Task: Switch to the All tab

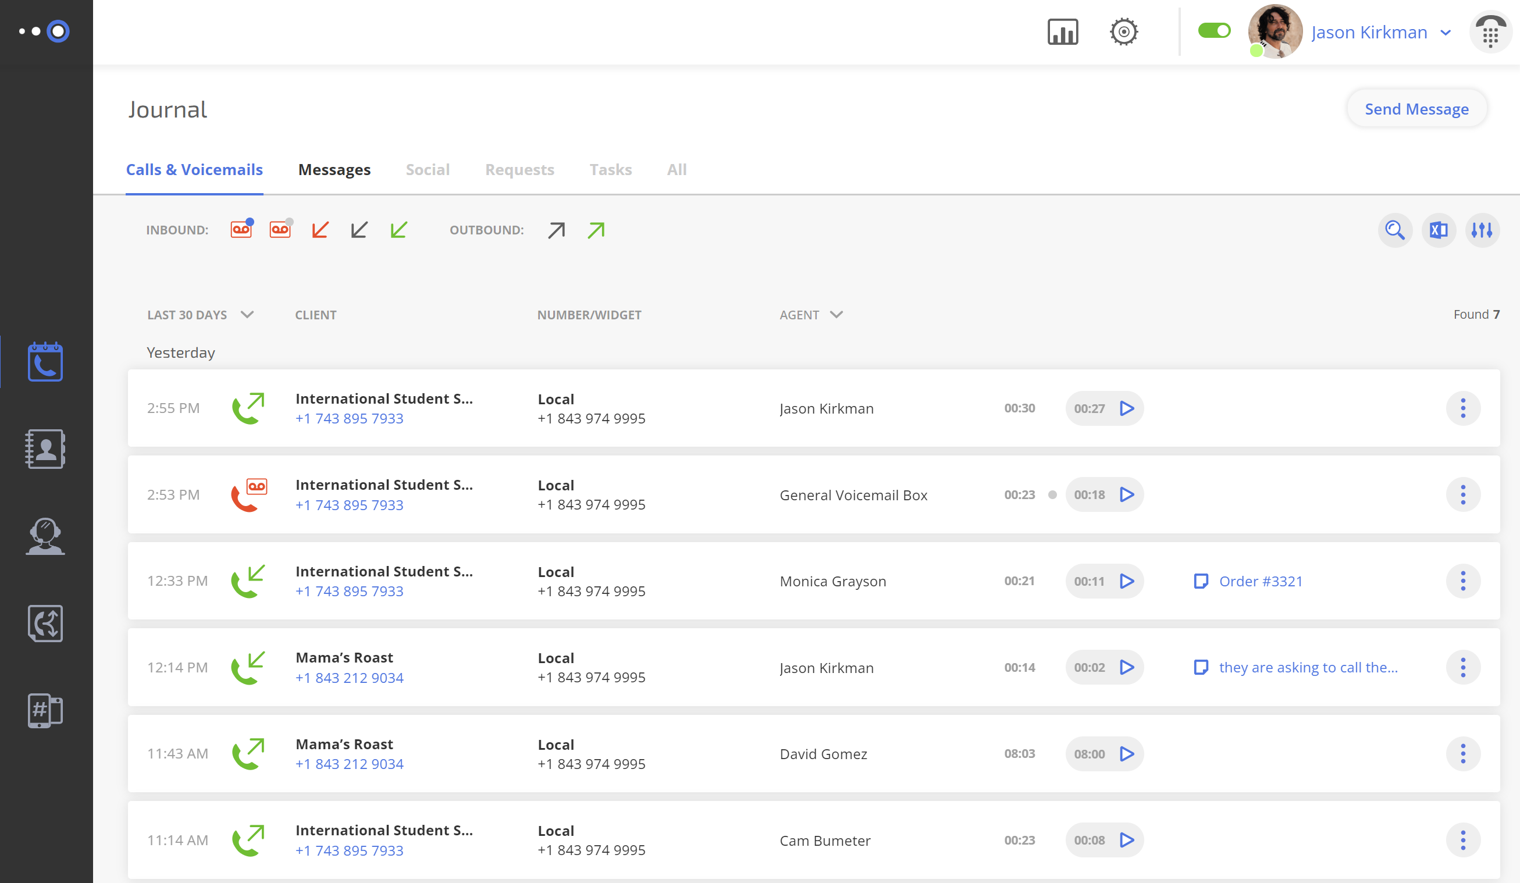Action: [x=676, y=169]
